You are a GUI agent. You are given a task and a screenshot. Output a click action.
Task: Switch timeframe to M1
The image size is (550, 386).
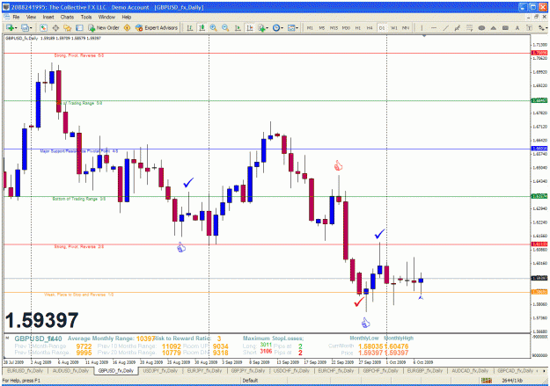pos(310,27)
